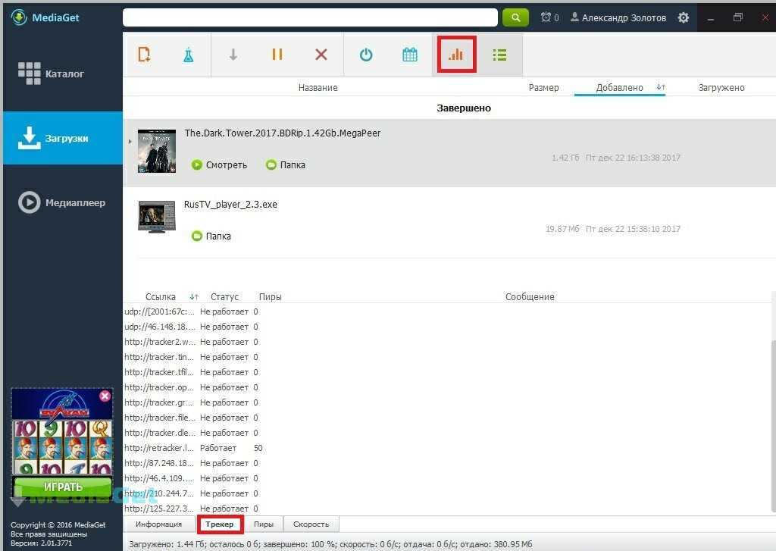Open the scheduler calendar icon
776x551 pixels.
pyautogui.click(x=410, y=55)
